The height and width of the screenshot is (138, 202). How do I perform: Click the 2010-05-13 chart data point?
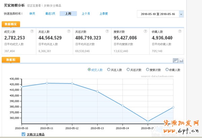click(97, 91)
